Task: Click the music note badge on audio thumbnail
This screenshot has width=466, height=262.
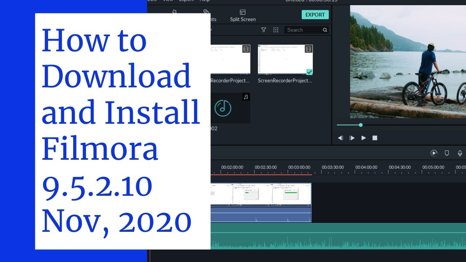Action: click(246, 97)
